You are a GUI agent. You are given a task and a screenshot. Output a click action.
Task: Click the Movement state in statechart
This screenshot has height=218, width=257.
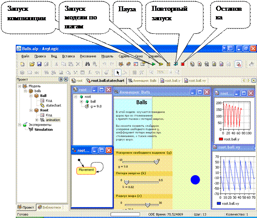(x=86, y=171)
